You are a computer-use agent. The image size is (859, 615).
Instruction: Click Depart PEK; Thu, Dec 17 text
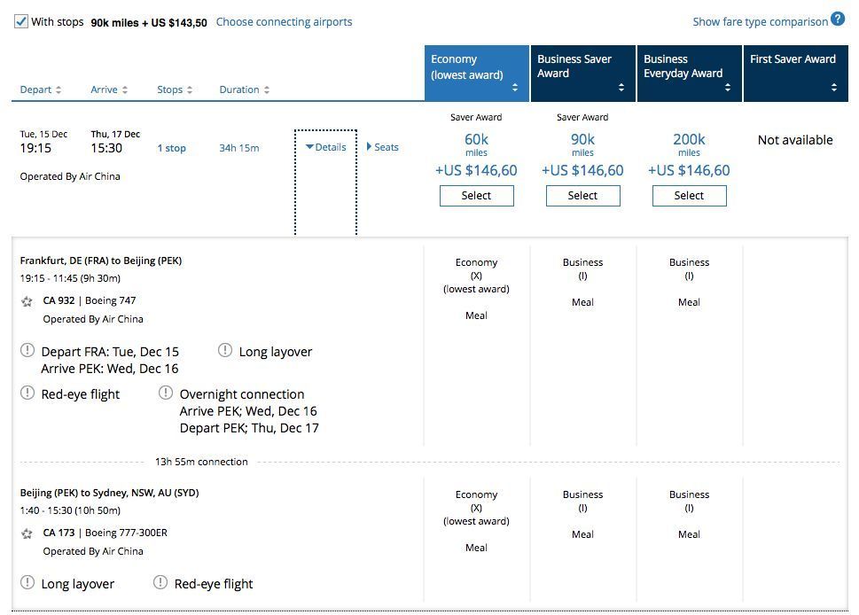[249, 428]
